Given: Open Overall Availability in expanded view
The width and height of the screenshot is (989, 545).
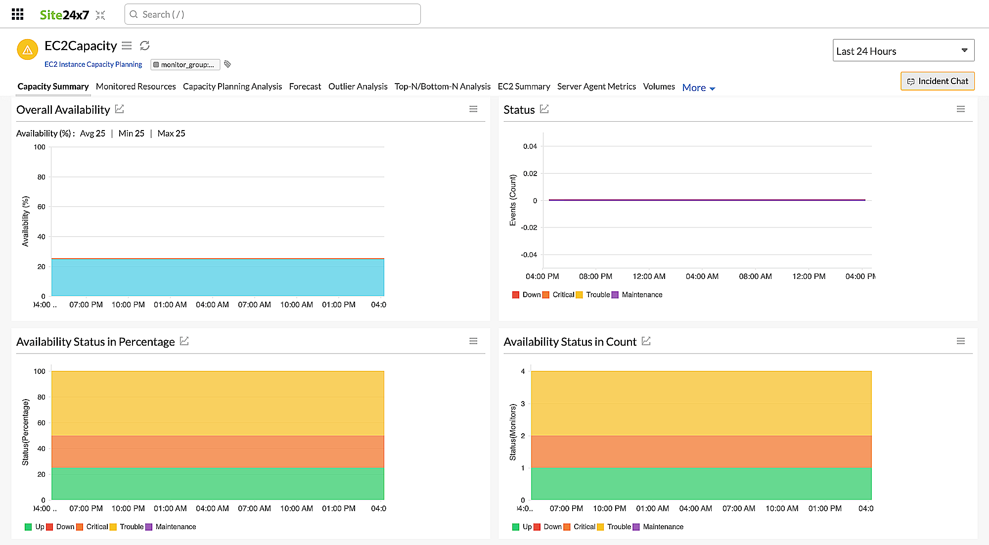Looking at the screenshot, I should click(119, 109).
